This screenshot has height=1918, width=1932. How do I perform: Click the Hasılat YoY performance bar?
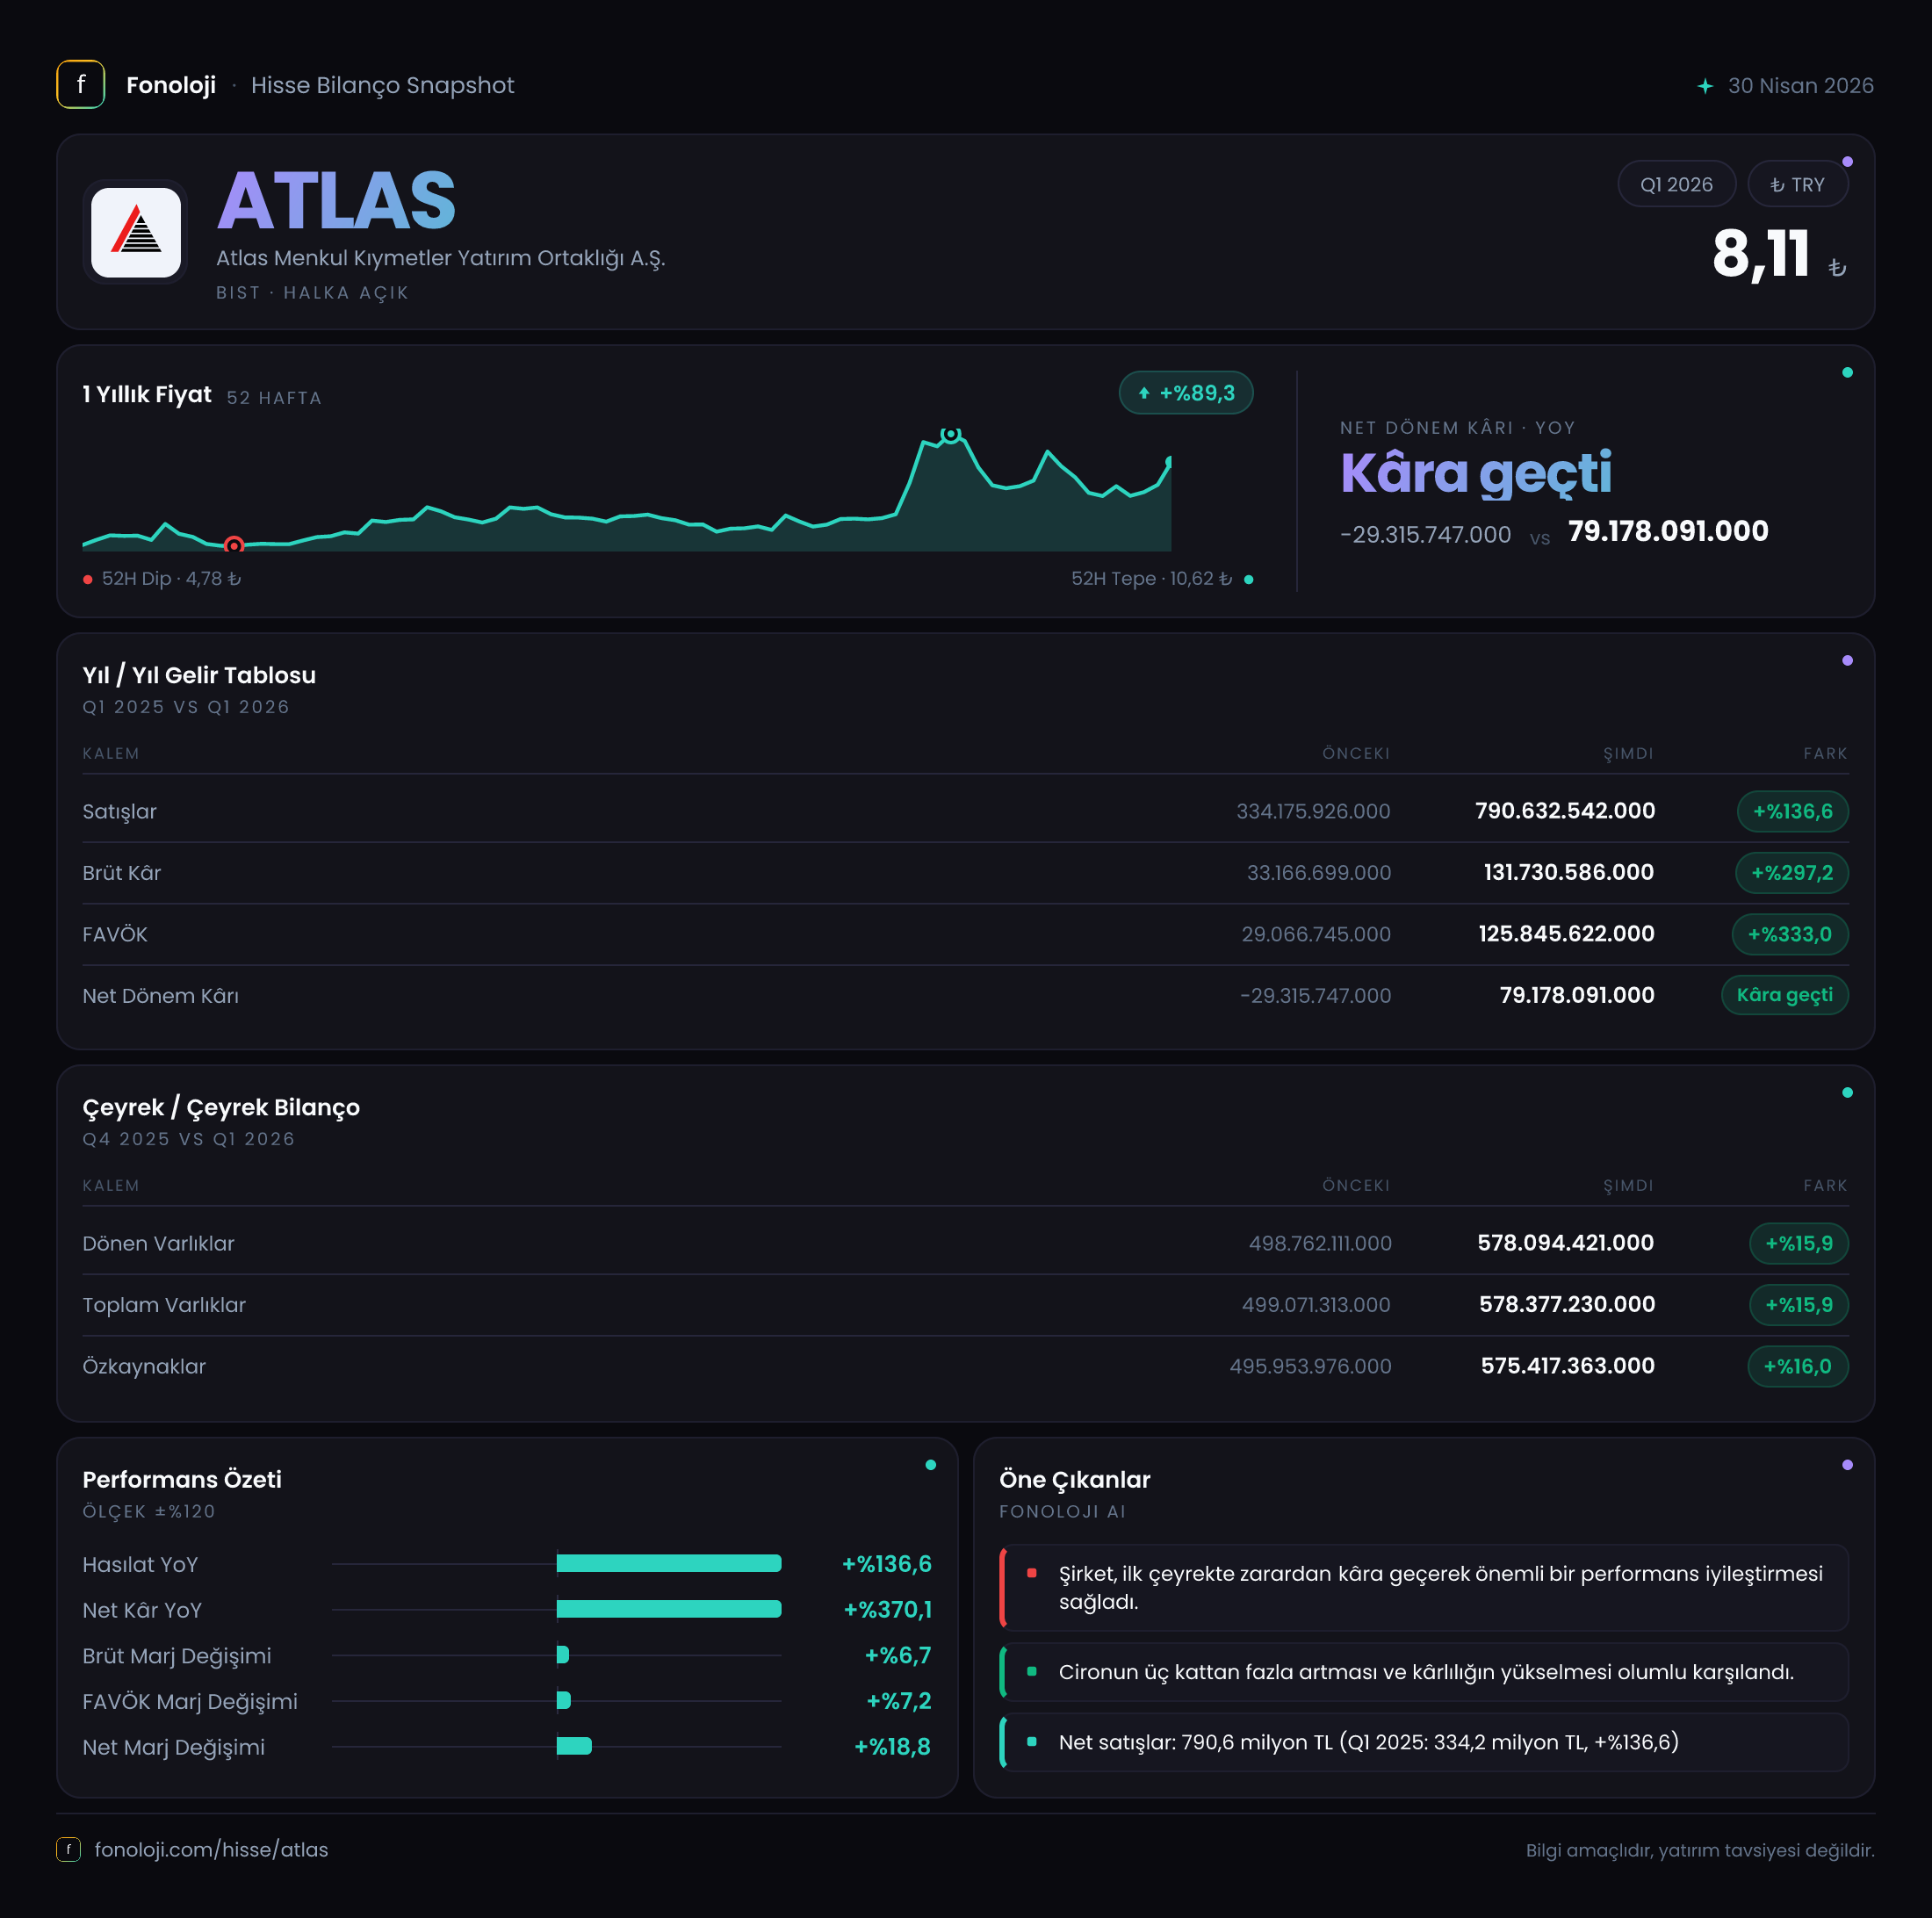click(x=668, y=1563)
